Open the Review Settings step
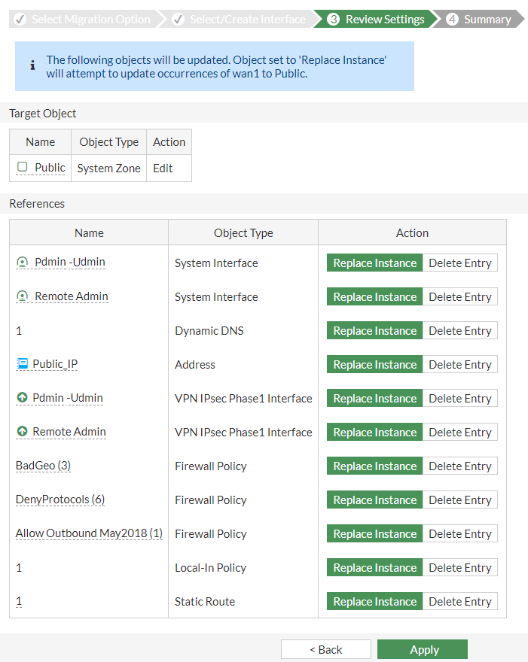Viewport: 528px width, 662px height. tap(377, 20)
